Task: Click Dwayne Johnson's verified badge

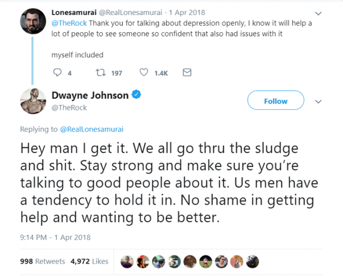Action: pos(137,95)
